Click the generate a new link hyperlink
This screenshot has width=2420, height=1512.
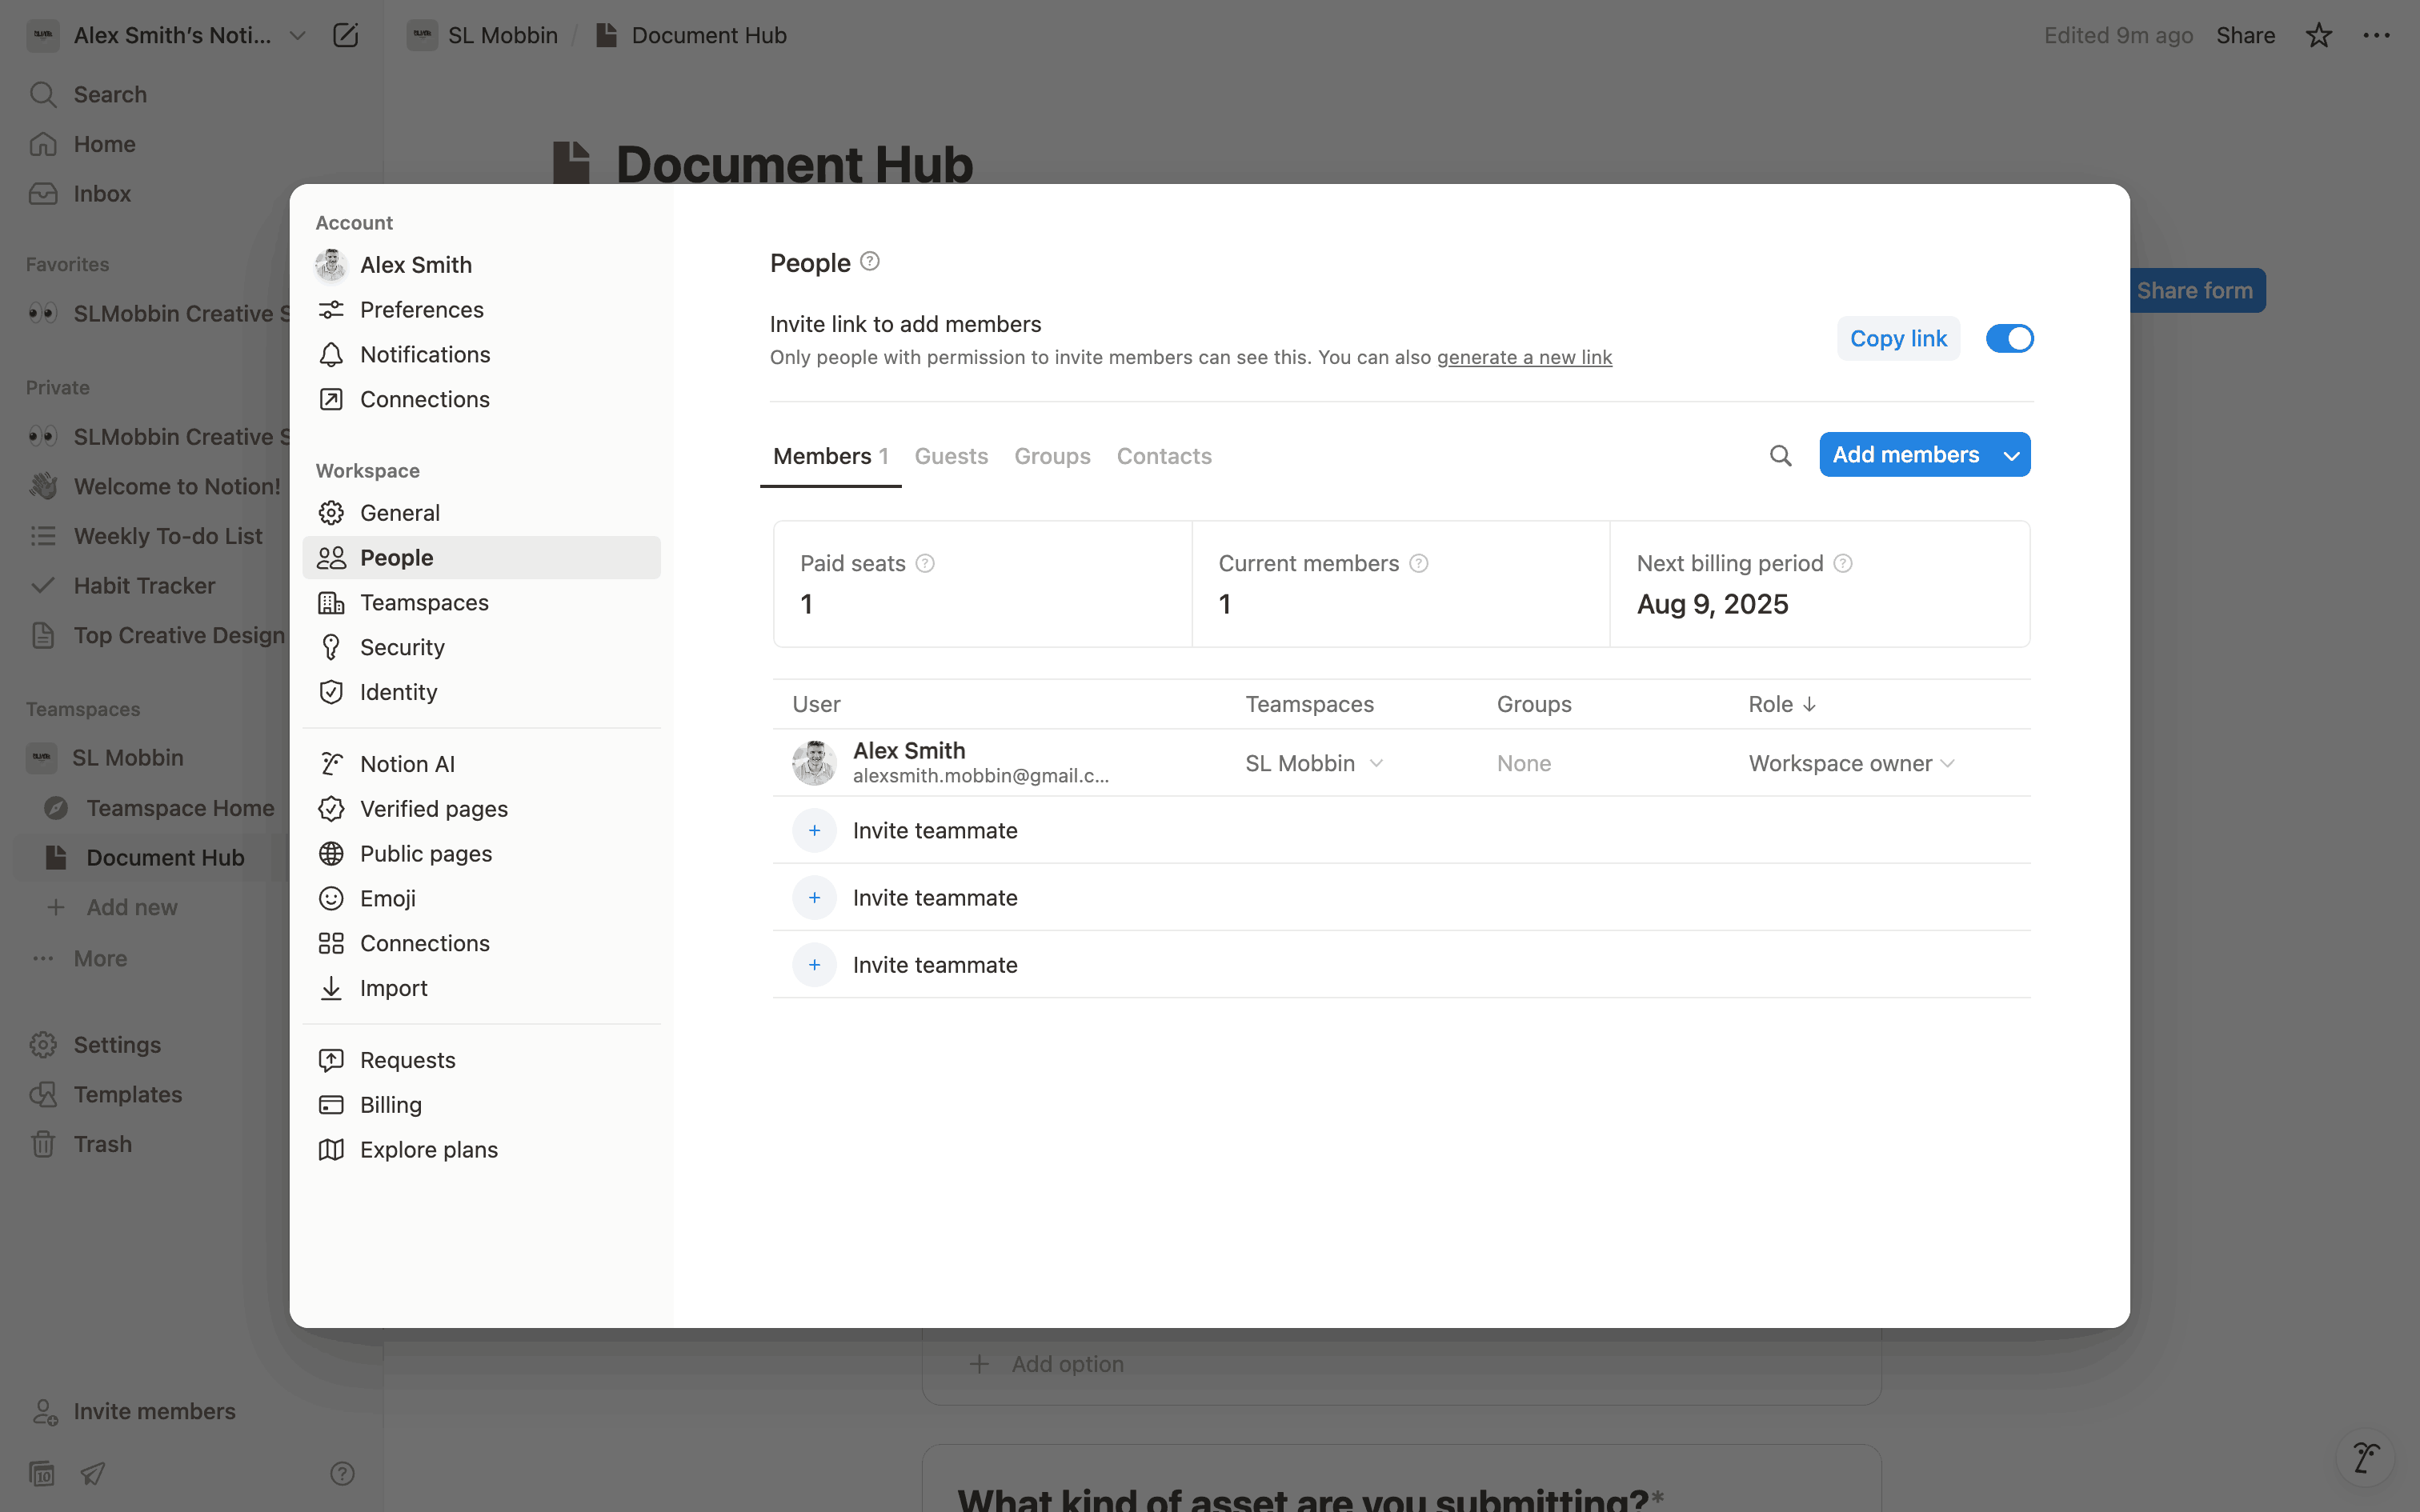point(1524,358)
